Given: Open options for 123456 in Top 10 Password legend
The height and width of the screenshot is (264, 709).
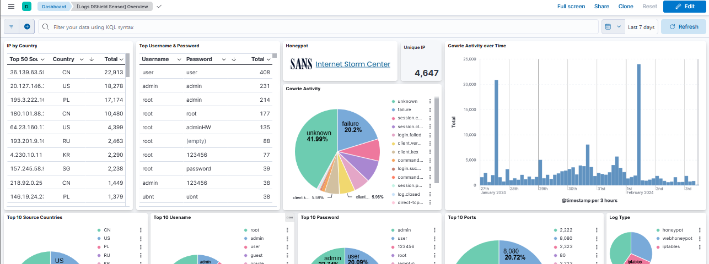Looking at the screenshot, I should click(x=434, y=247).
